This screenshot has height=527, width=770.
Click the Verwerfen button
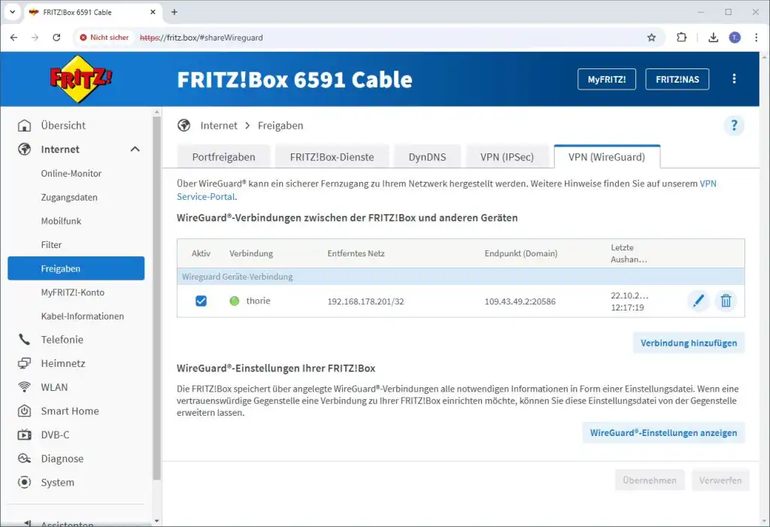(720, 480)
